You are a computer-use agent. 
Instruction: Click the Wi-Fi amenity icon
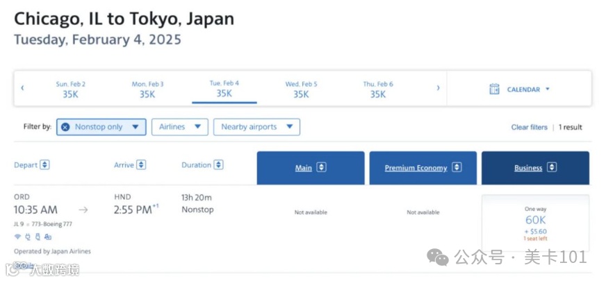pyautogui.click(x=17, y=237)
